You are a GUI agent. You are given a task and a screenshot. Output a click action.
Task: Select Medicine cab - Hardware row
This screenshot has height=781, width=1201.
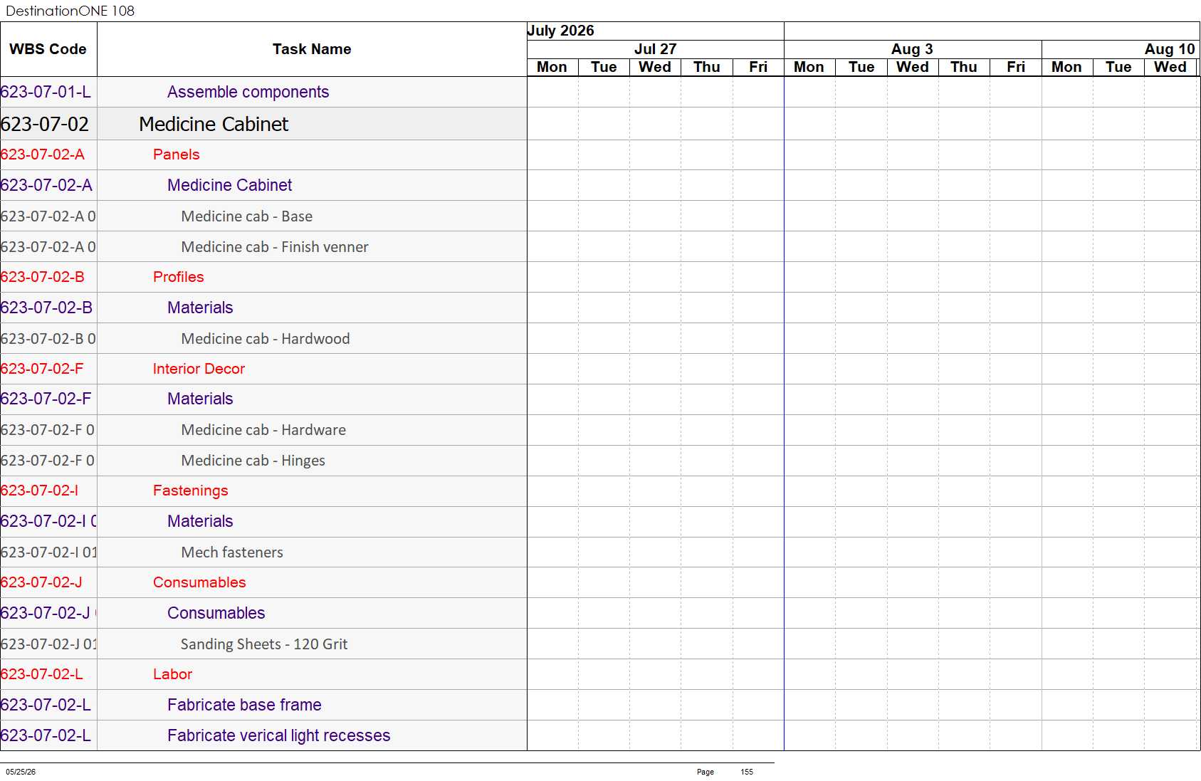263,430
